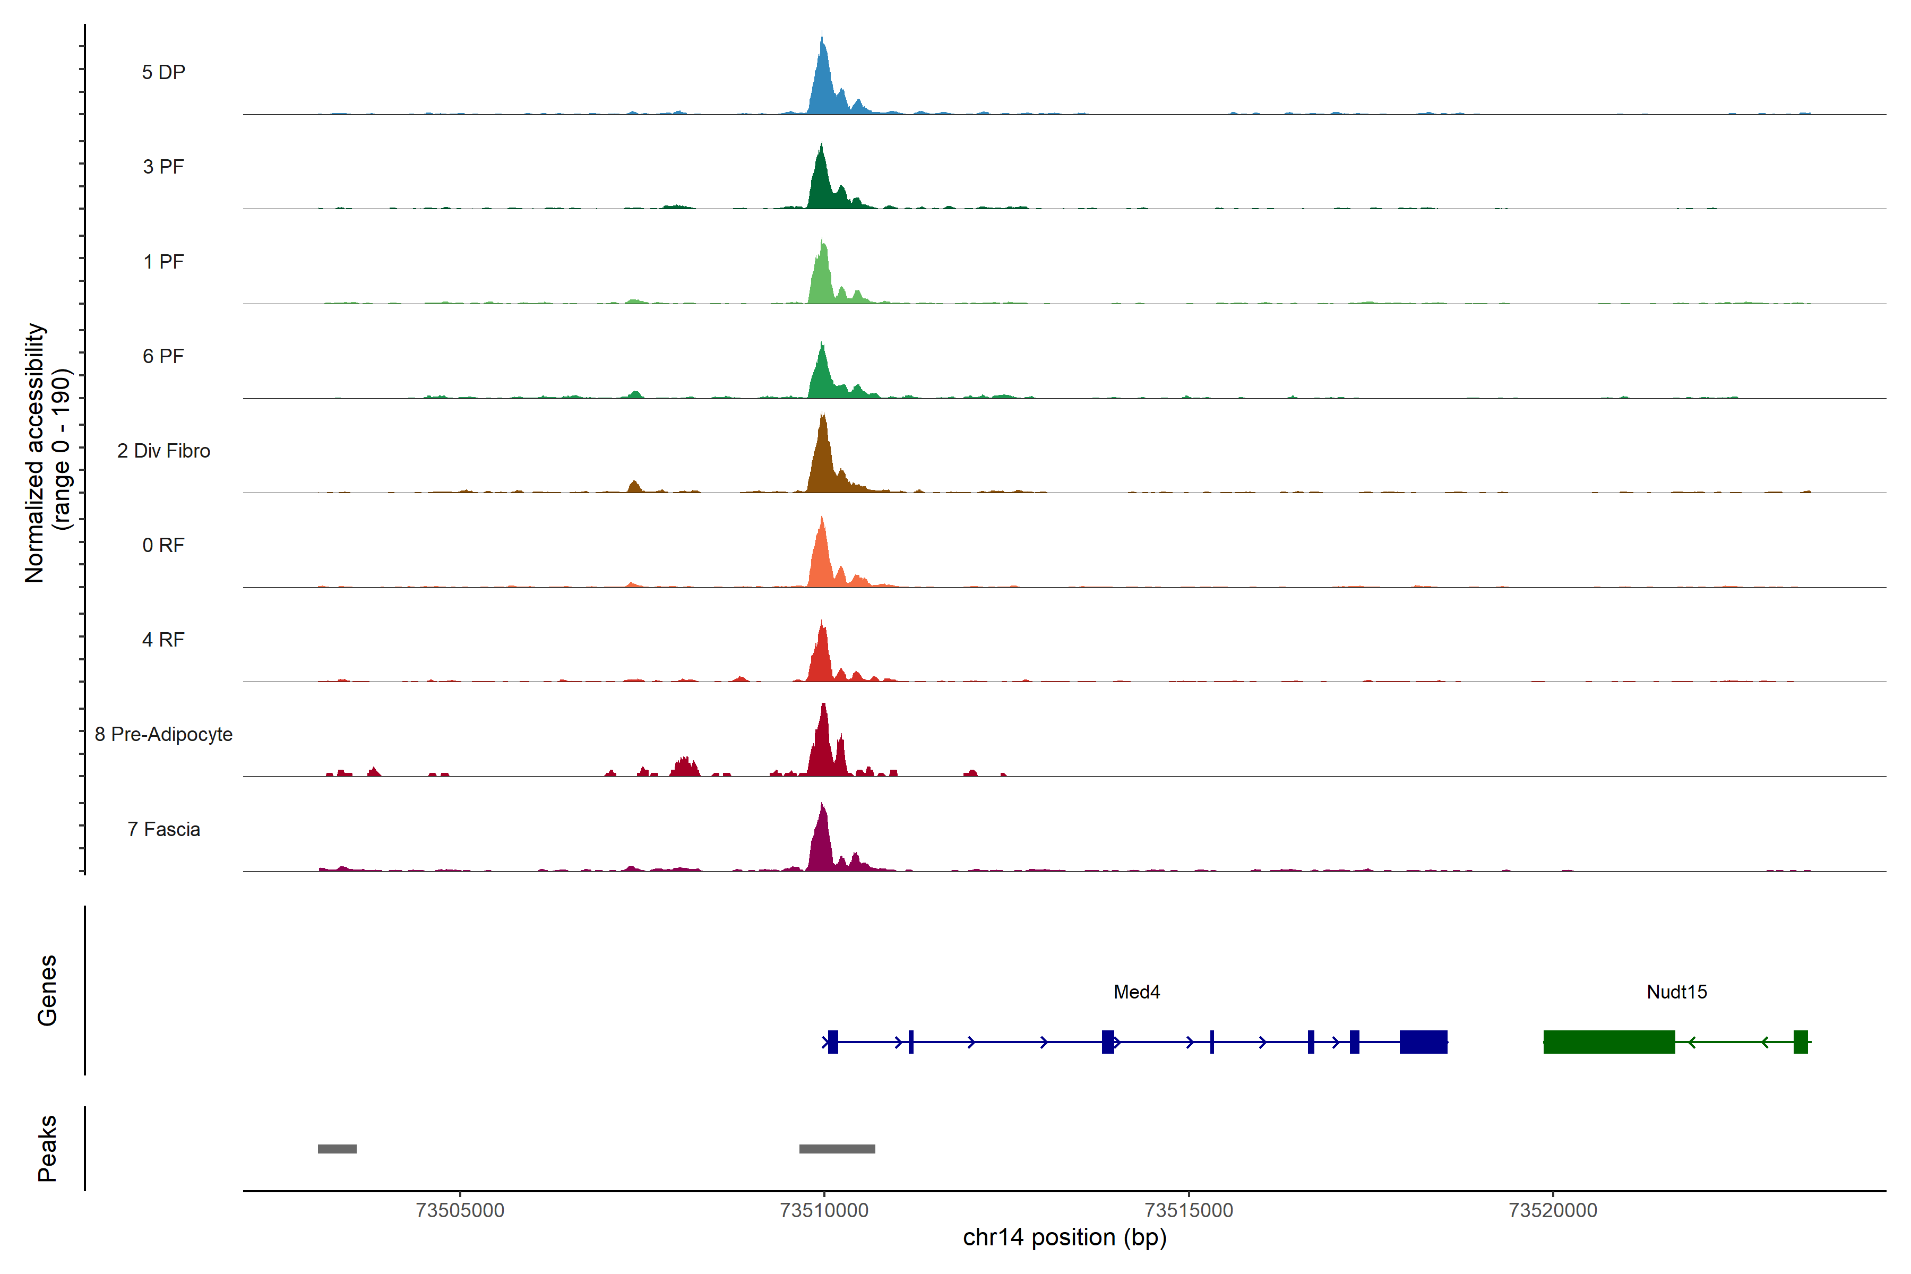This screenshot has height=1274, width=1911.
Task: Select the 8 Pre-Adipocyte track label
Action: [163, 735]
